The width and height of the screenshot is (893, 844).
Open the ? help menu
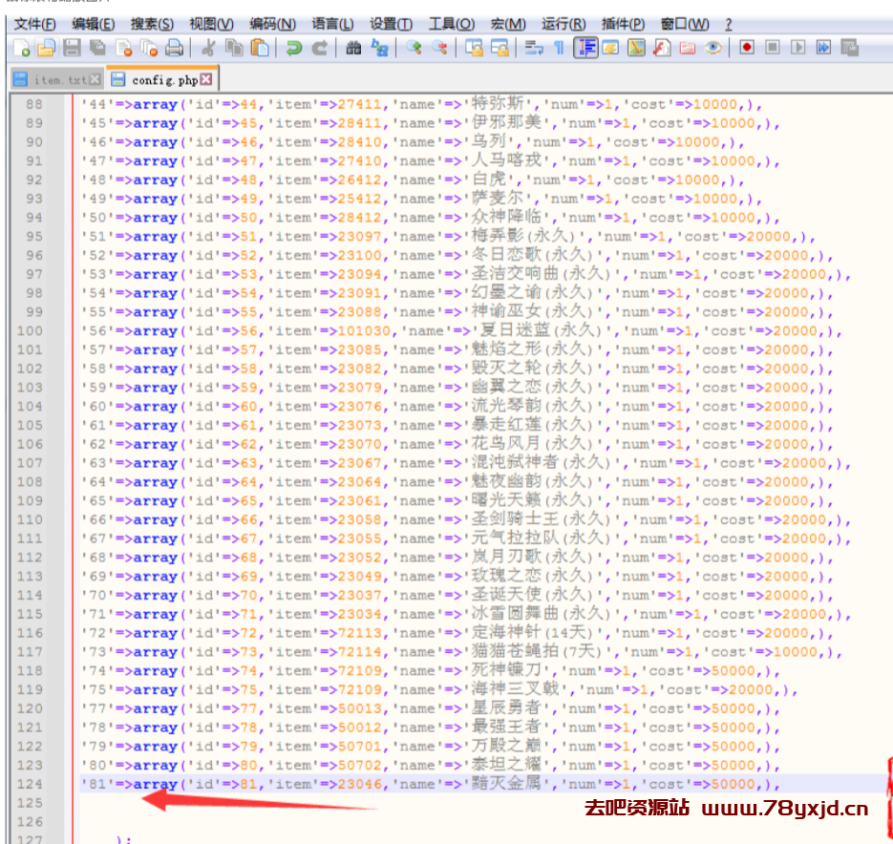[729, 24]
